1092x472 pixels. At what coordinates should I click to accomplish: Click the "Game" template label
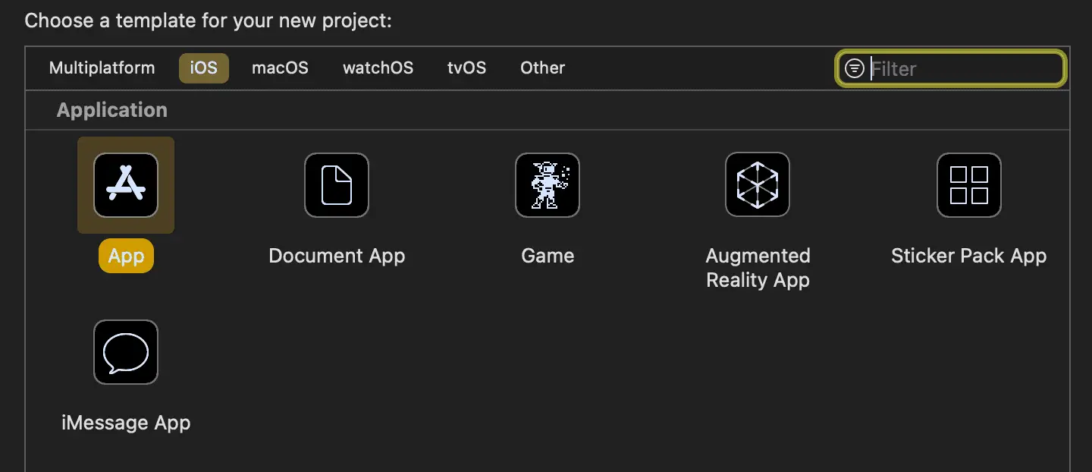pos(548,256)
